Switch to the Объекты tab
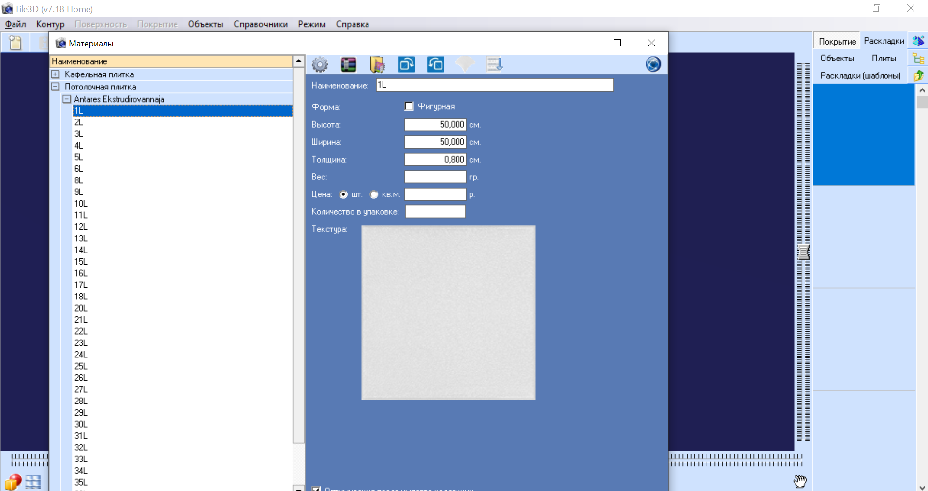This screenshot has height=491, width=928. tap(837, 59)
